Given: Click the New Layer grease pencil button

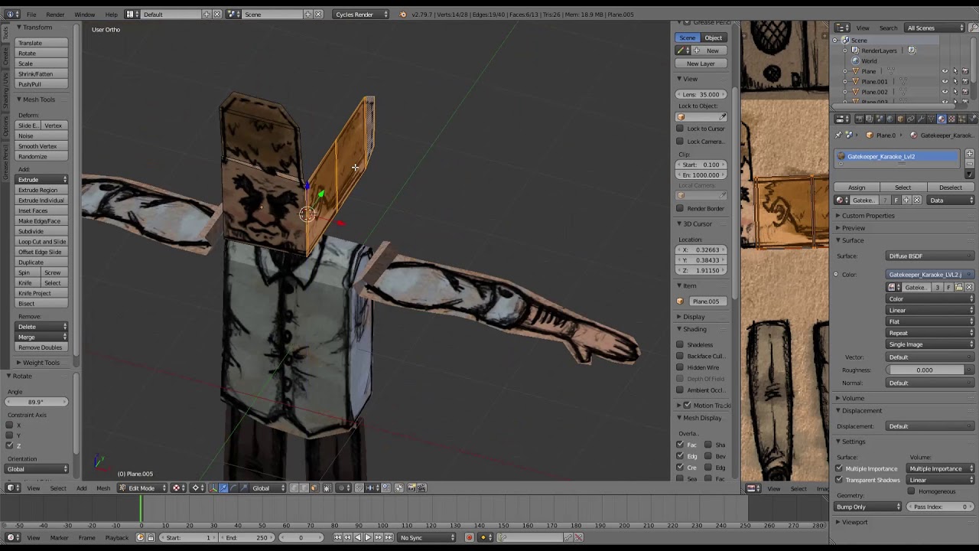Looking at the screenshot, I should click(x=701, y=64).
